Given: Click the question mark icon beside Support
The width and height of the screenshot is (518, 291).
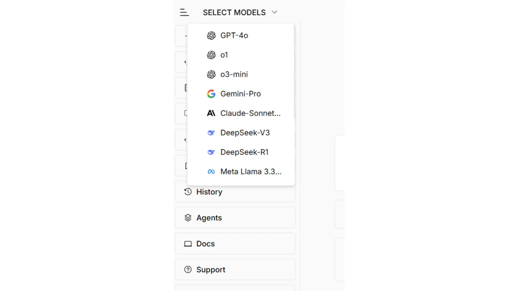Looking at the screenshot, I should point(188,269).
